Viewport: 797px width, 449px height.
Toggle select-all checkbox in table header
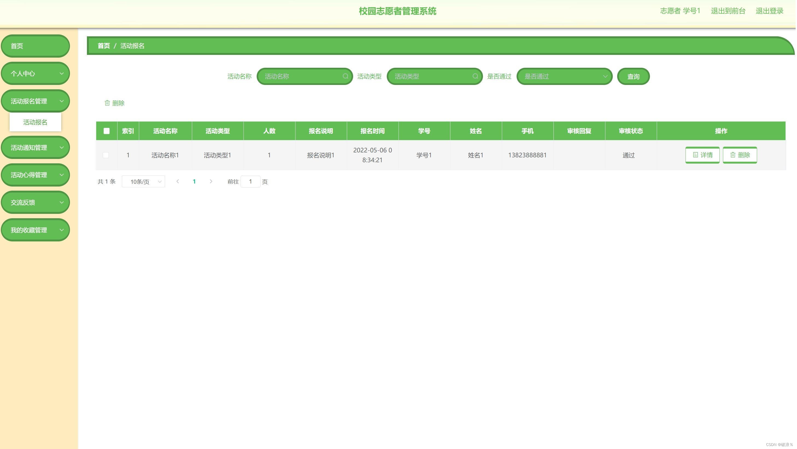pyautogui.click(x=106, y=131)
